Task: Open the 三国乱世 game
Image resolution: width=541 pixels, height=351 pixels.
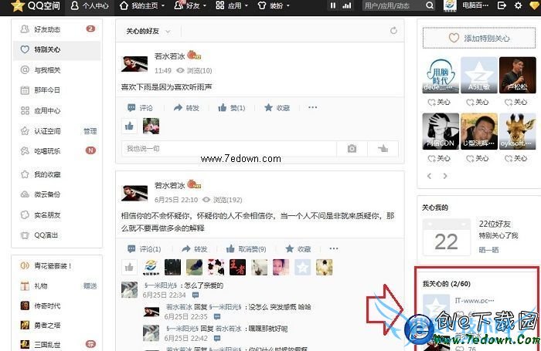Action: (47, 345)
